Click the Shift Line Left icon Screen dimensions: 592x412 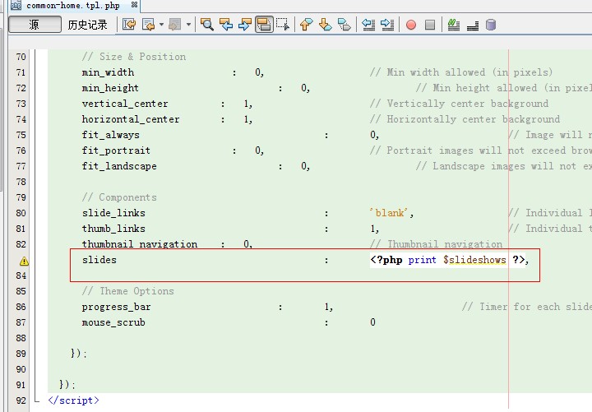[x=368, y=25]
